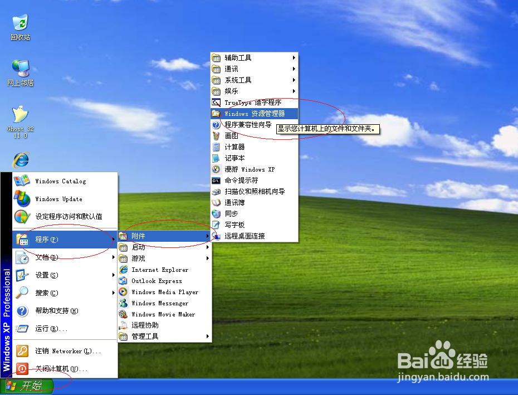Click the Command Prompt (命令提示符) icon
Viewport: 518px width, 395px height.
[216, 181]
